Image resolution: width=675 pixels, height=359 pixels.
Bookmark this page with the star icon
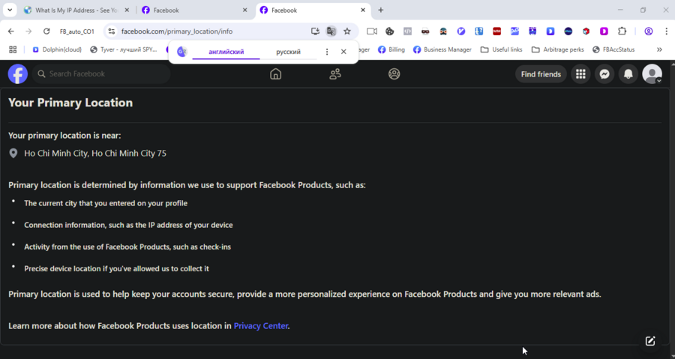347,31
